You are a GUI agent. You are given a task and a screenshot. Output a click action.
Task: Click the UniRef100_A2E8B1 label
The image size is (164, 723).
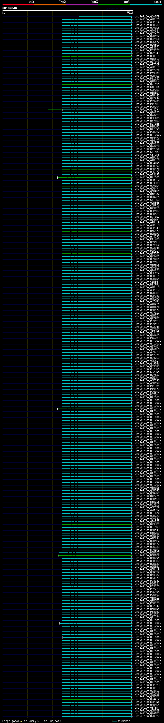click(x=147, y=566)
